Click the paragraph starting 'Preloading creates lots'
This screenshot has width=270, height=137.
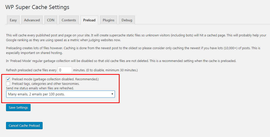coord(133,50)
